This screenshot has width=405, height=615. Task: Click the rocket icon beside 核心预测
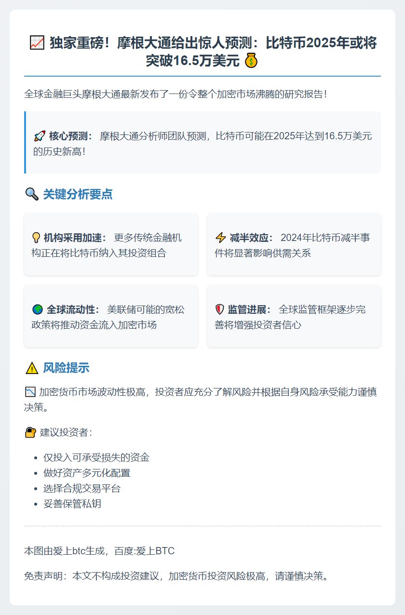(x=40, y=136)
